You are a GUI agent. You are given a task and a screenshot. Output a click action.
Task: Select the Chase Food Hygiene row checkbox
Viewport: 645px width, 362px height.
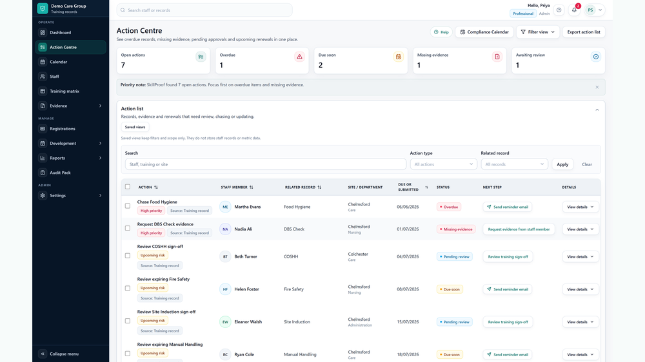pyautogui.click(x=128, y=206)
